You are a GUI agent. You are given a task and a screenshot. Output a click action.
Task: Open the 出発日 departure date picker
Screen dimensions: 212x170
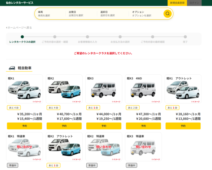tap(81, 14)
